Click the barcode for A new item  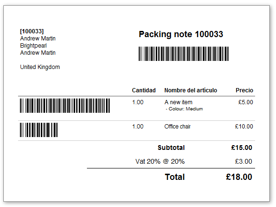pos(65,106)
